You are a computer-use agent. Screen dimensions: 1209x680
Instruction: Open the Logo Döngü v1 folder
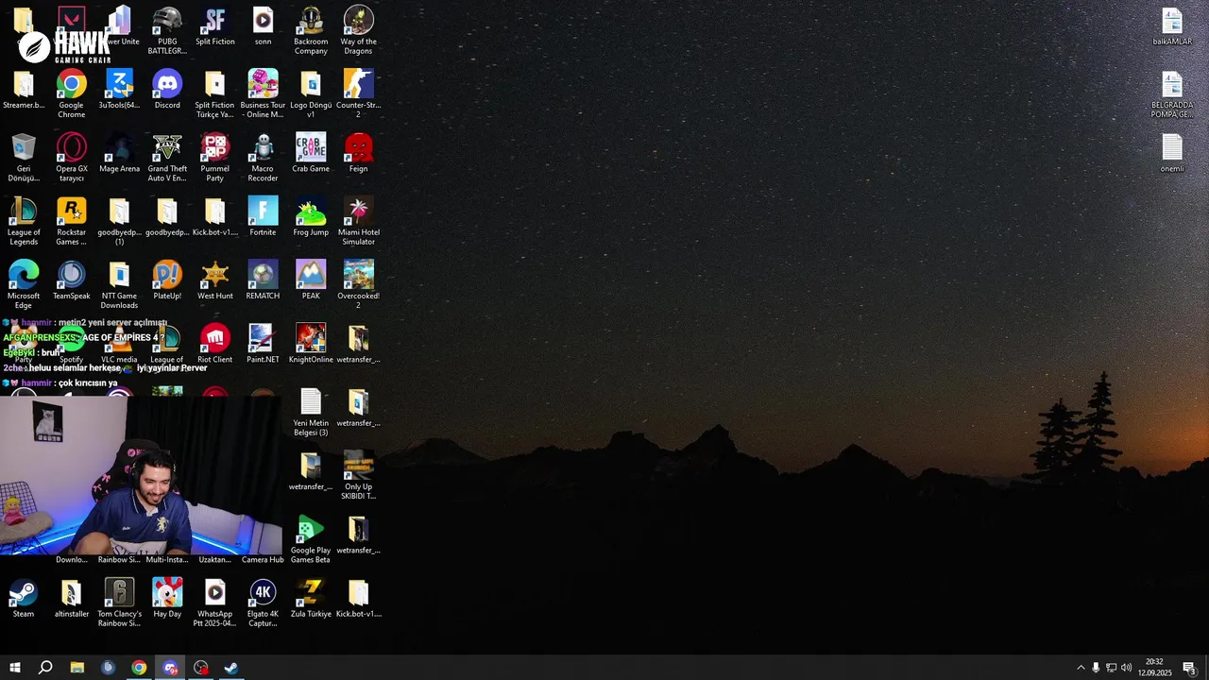coord(311,93)
